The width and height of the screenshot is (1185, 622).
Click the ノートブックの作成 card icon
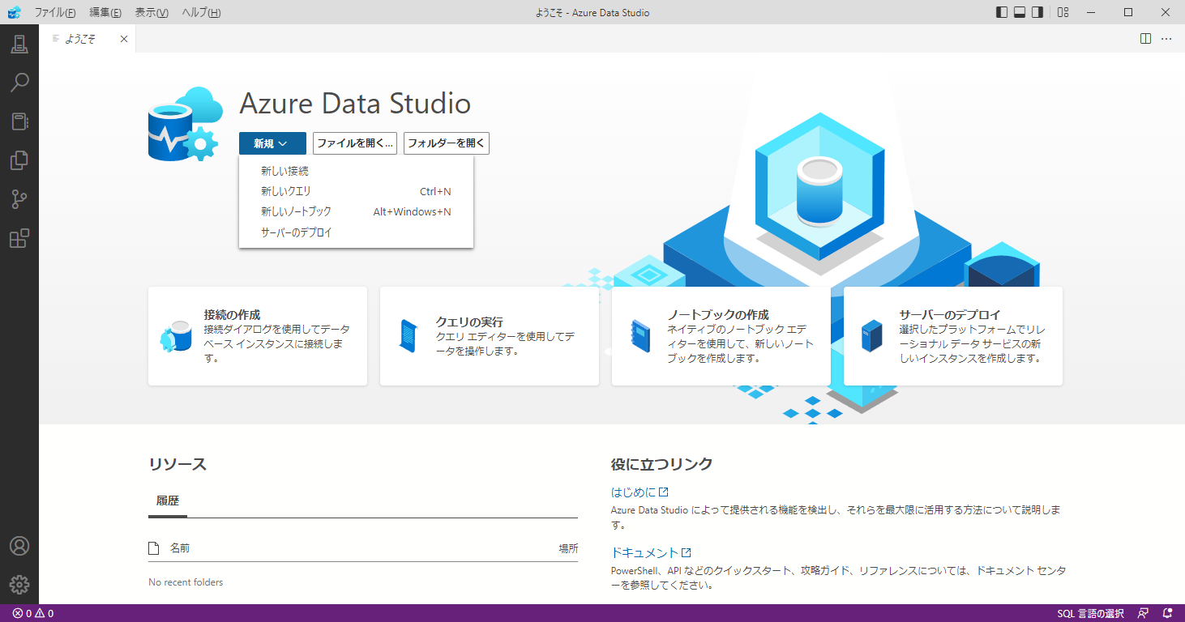pos(640,336)
